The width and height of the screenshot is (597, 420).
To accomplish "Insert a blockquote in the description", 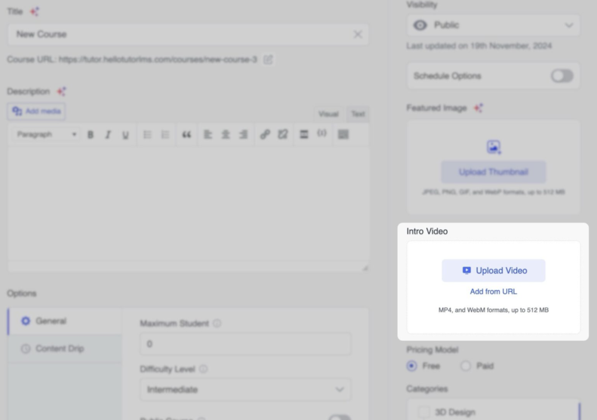I will coord(187,135).
